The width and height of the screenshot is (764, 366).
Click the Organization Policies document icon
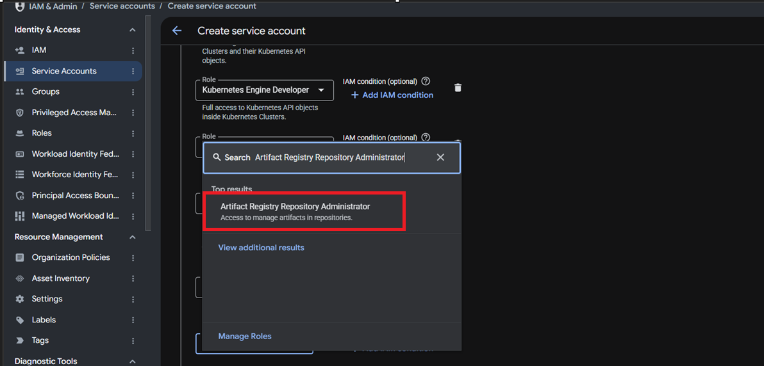pyautogui.click(x=20, y=257)
